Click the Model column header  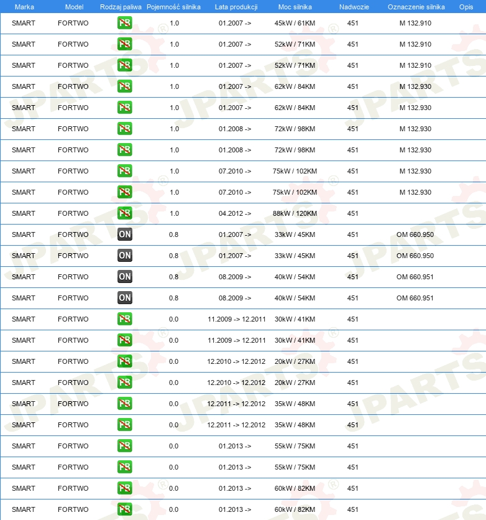coord(74,7)
